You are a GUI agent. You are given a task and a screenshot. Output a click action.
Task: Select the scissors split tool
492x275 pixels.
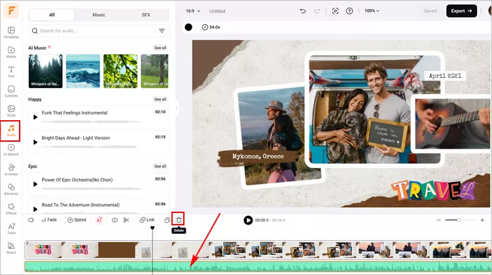point(126,220)
